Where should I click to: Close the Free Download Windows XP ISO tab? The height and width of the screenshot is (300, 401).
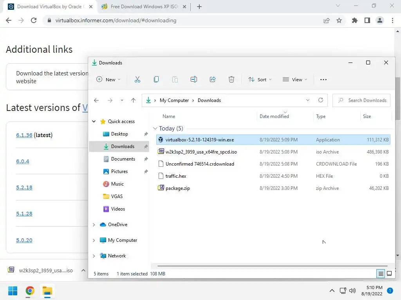[184, 7]
